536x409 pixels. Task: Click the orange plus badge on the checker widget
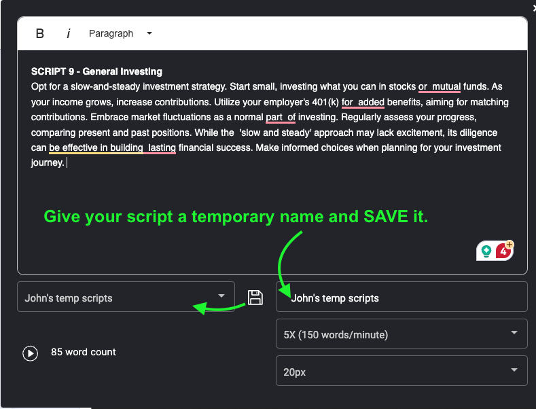tap(510, 244)
